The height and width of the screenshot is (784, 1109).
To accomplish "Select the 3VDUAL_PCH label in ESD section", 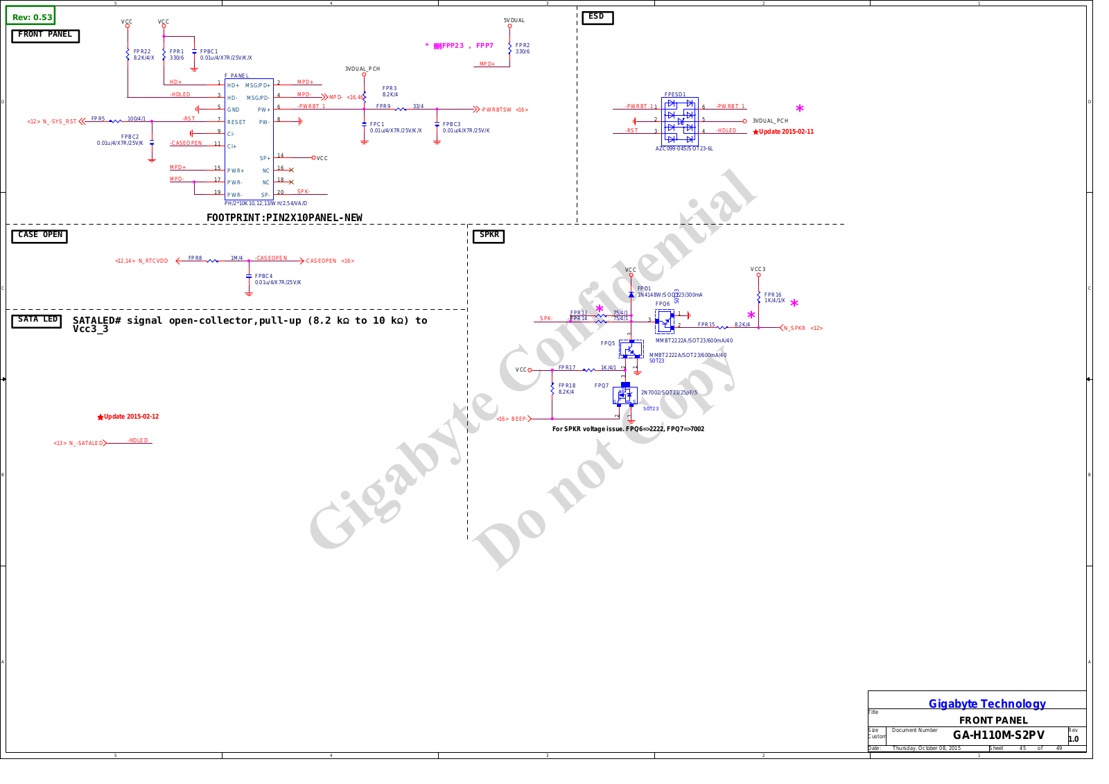I will pos(770,121).
